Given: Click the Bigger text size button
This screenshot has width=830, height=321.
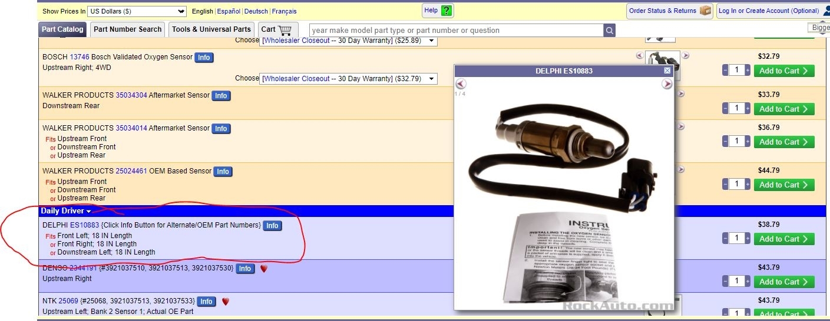Looking at the screenshot, I should tap(820, 28).
